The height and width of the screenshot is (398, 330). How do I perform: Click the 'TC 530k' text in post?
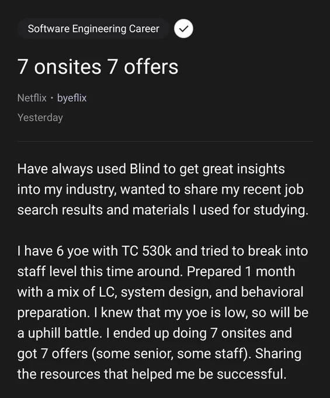tap(147, 251)
